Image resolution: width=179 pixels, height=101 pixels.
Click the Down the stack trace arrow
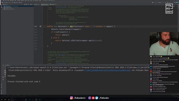(5, 69)
